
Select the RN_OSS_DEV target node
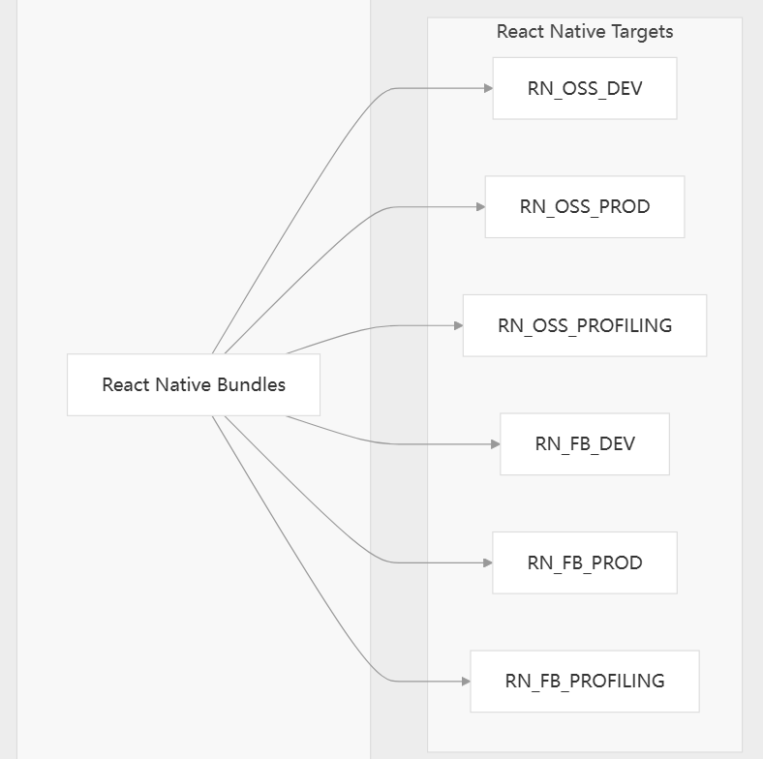tap(584, 88)
